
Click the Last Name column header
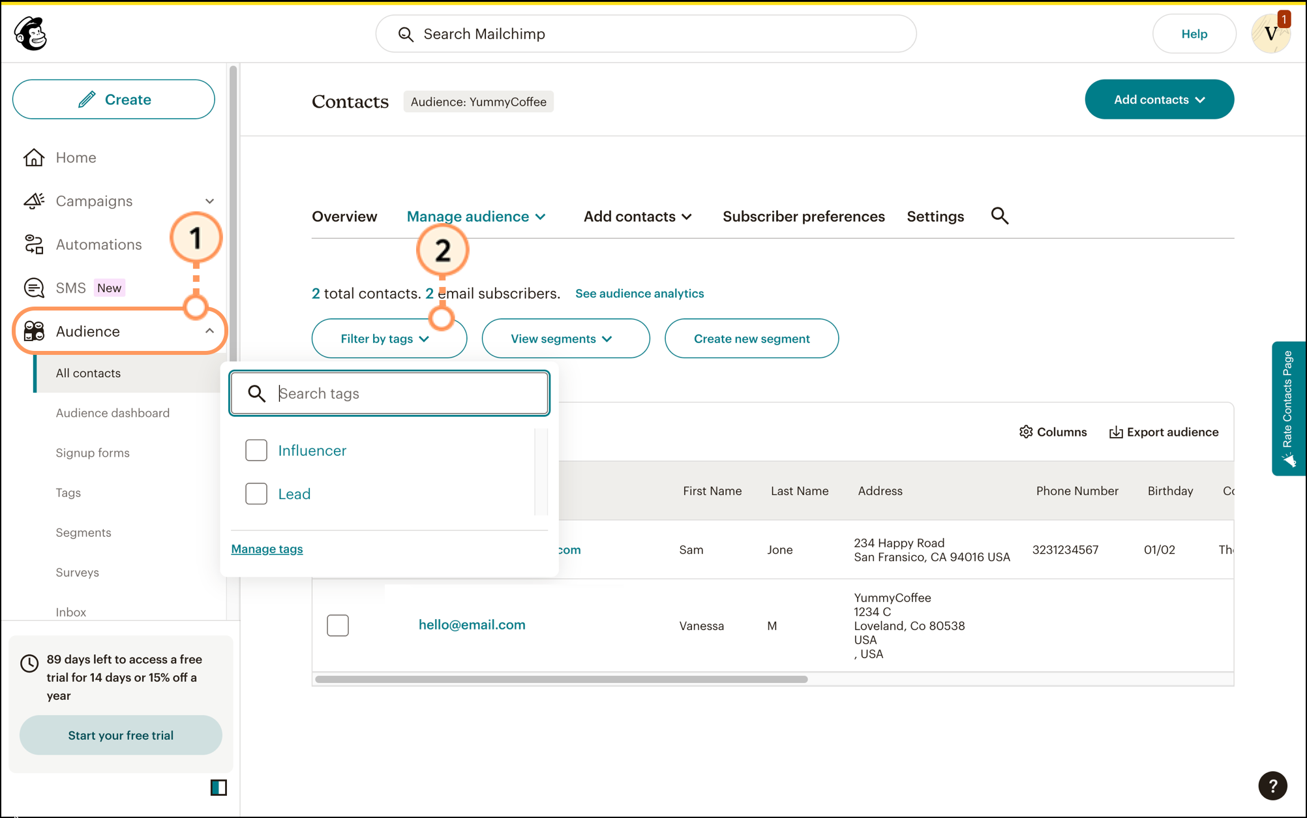point(800,491)
